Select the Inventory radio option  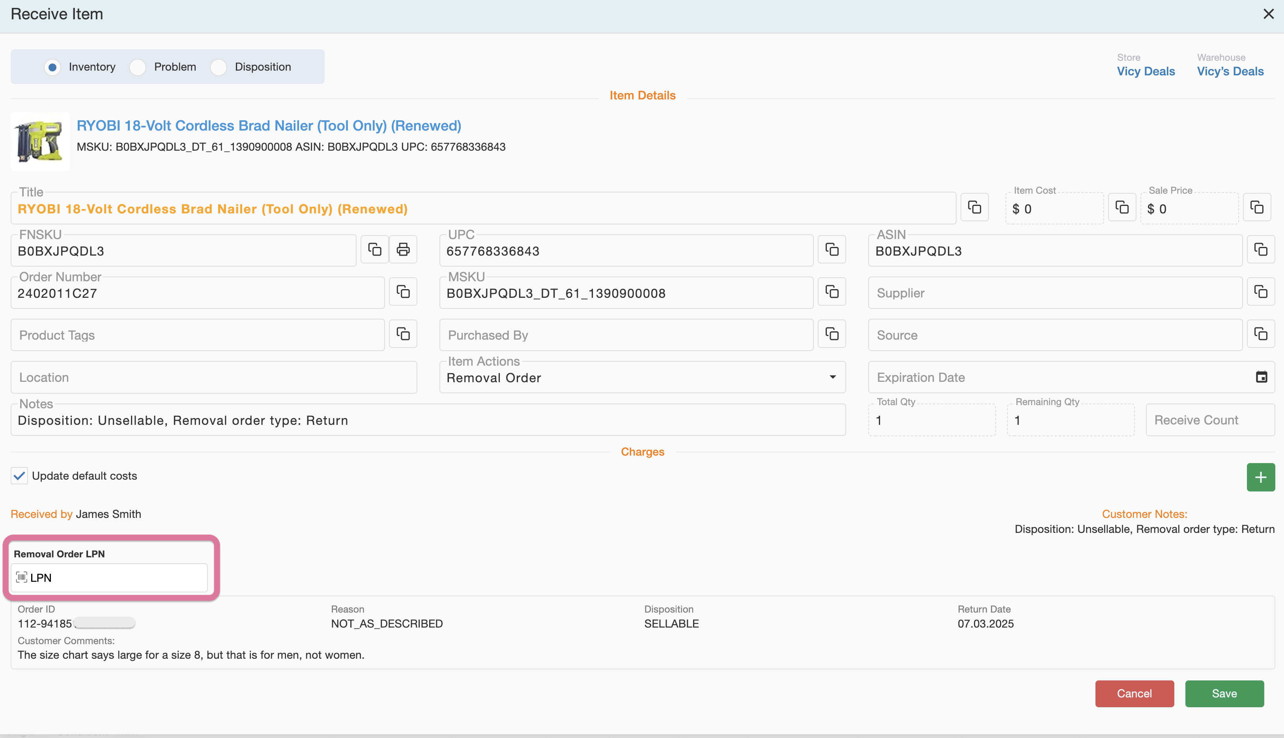point(52,67)
